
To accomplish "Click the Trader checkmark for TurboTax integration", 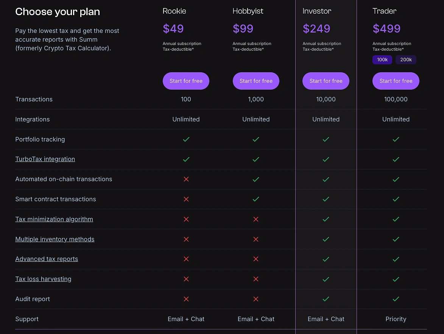I will click(396, 159).
